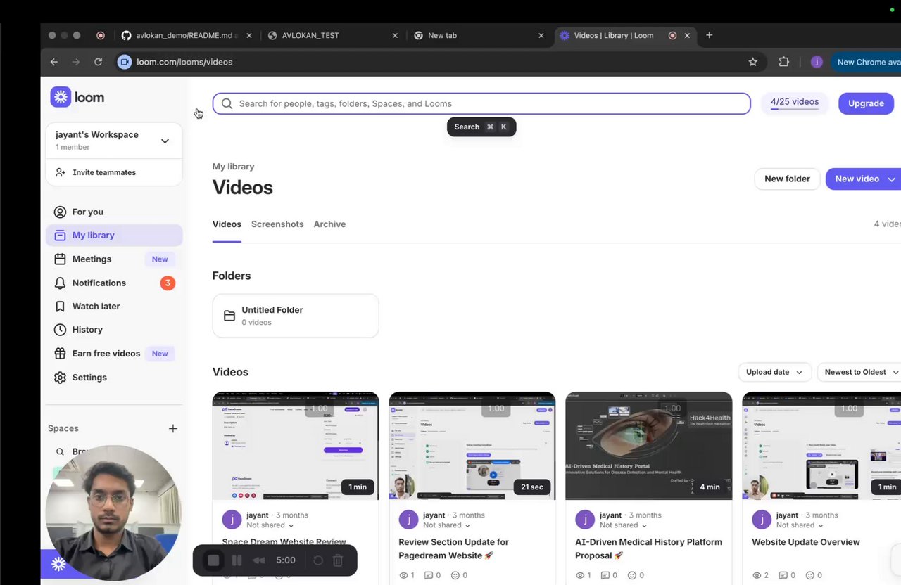Open the Untitled Folder
Screen dimensions: 901x585
click(x=296, y=316)
